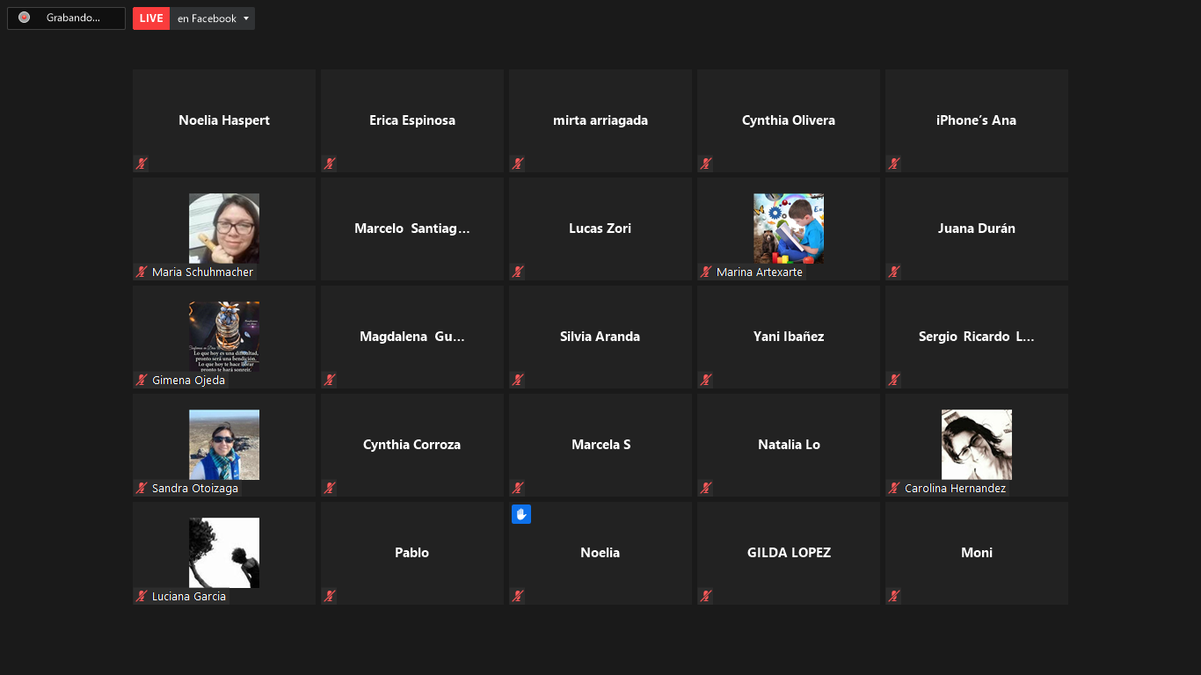This screenshot has width=1201, height=675.
Task: Click the dropdown arrow next to 'en Facebook'
Action: [x=246, y=18]
